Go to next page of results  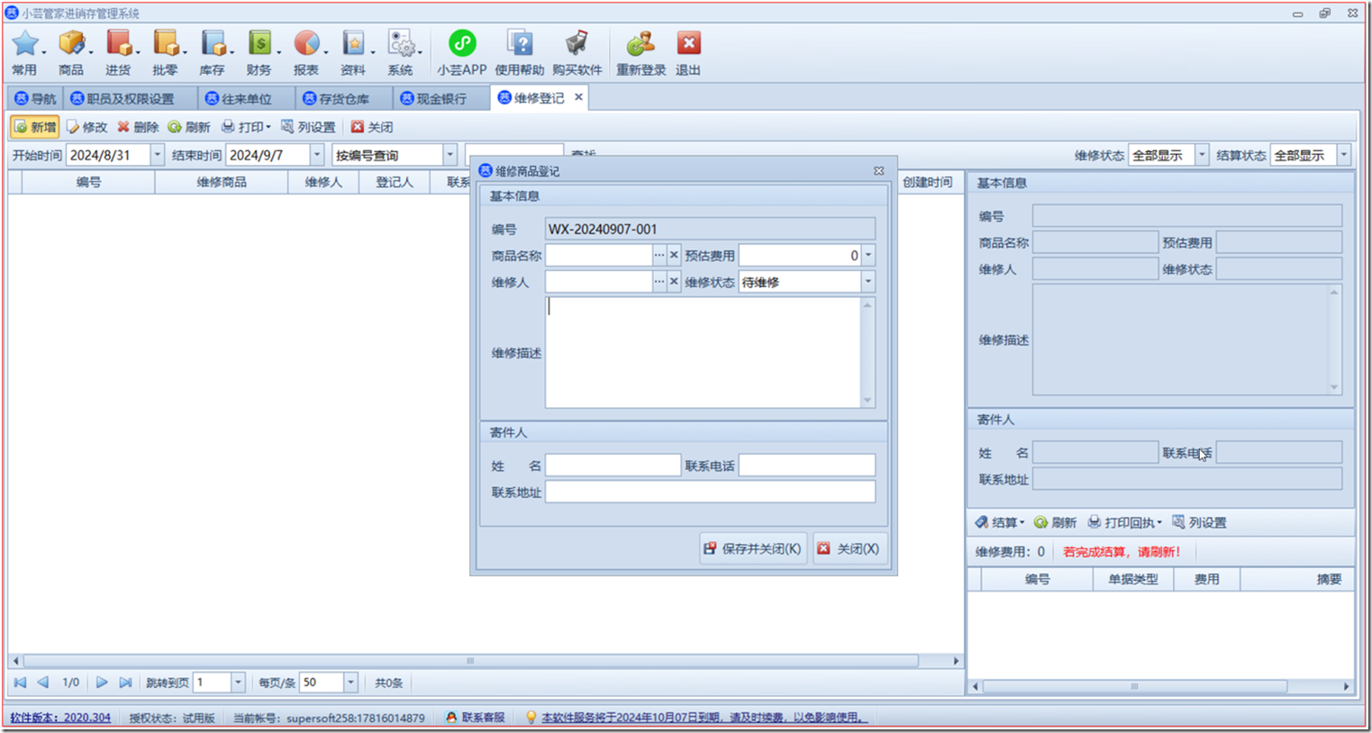coord(102,683)
